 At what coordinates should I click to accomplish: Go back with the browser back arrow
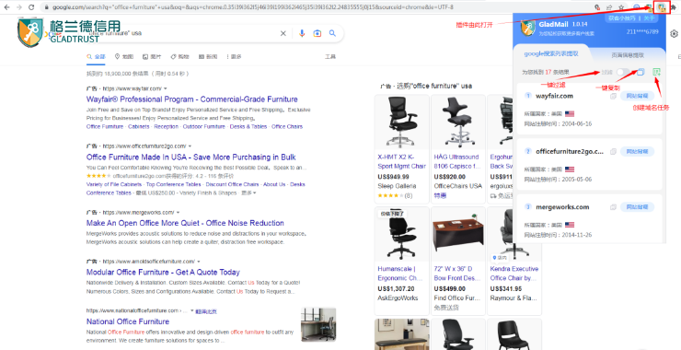[7, 7]
